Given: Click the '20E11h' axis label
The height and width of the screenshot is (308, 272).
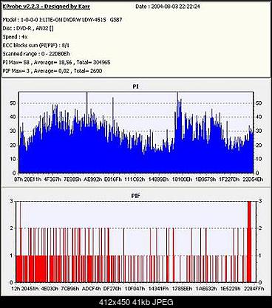Looking at the screenshot, I should (x=33, y=179).
